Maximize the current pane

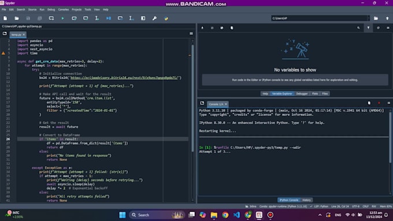pos(143,18)
